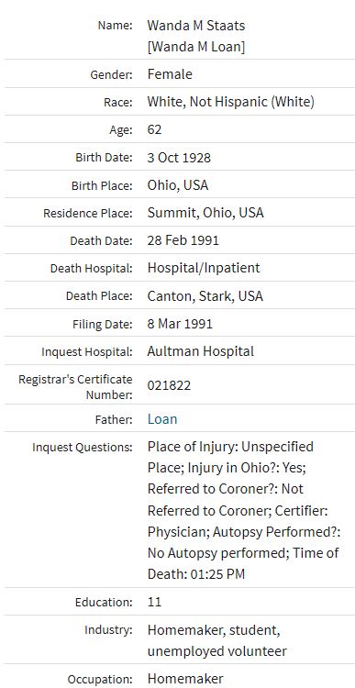Click the Gender value Female
This screenshot has height=688, width=355.
(170, 74)
